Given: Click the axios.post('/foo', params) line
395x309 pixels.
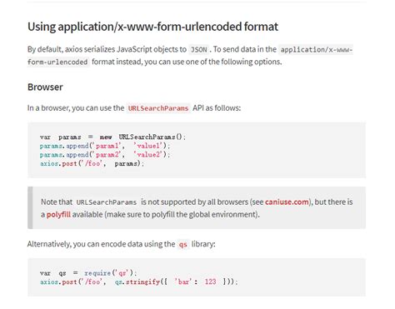Looking at the screenshot, I should [92, 163].
